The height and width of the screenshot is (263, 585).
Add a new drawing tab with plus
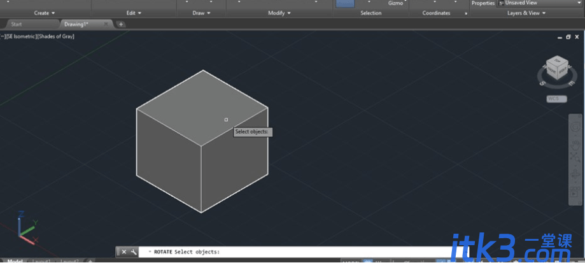121,25
